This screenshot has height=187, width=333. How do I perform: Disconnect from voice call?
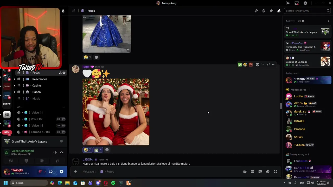tap(61, 152)
